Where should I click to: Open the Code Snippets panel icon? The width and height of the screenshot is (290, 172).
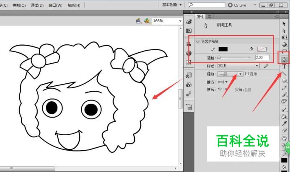click(189, 75)
